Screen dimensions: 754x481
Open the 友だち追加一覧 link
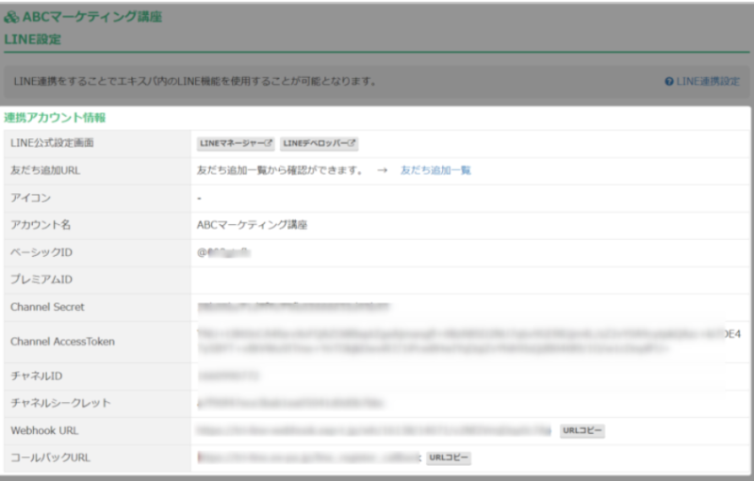click(435, 170)
